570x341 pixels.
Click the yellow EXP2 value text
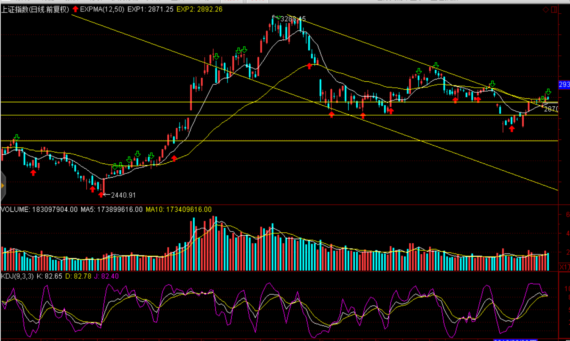[x=199, y=9]
